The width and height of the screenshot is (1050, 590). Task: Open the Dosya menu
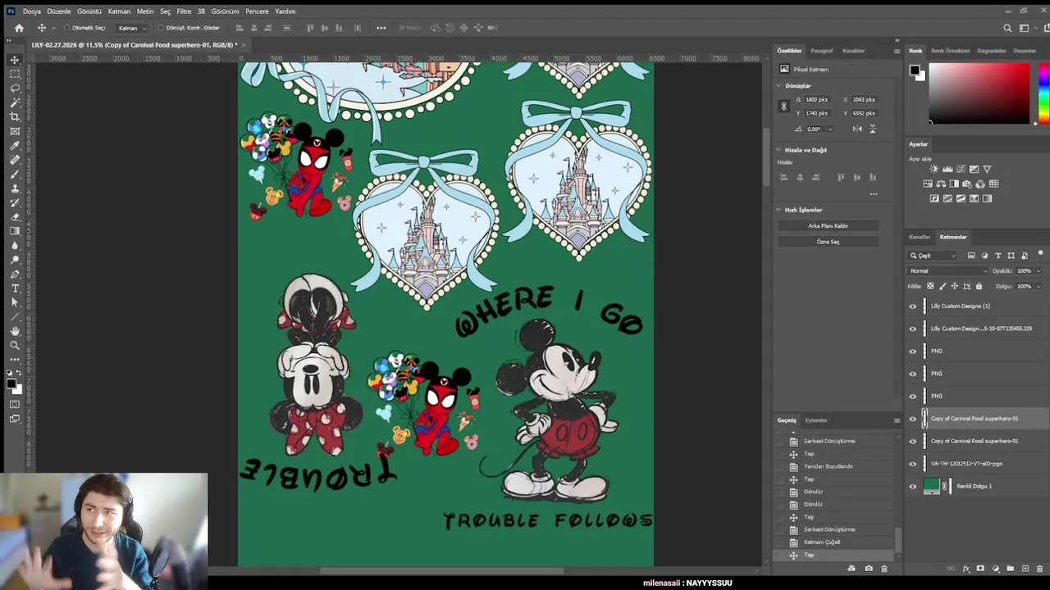pyautogui.click(x=32, y=11)
